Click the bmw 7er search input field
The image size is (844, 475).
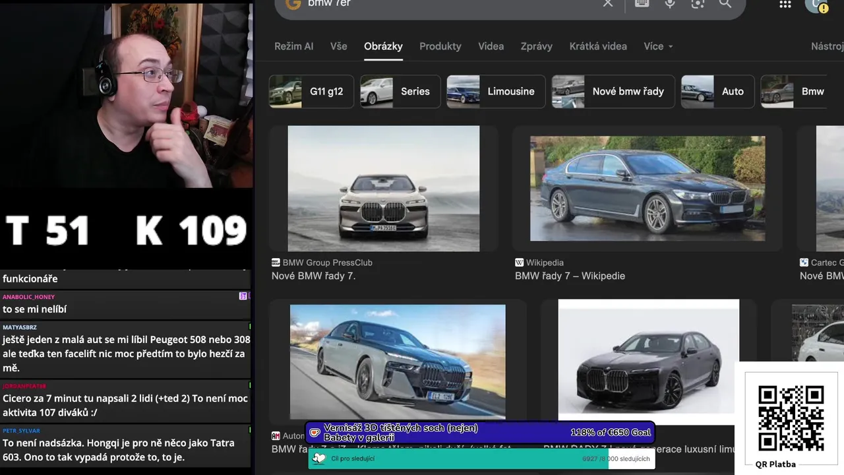448,3
